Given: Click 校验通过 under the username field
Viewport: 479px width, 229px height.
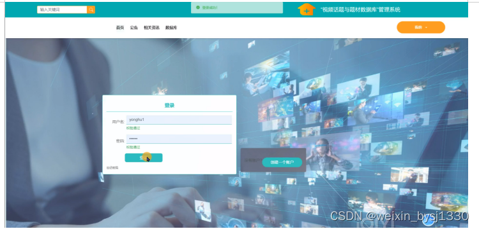Looking at the screenshot, I should [x=133, y=128].
